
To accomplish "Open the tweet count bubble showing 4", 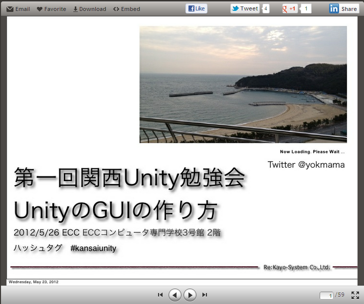I will [266, 9].
